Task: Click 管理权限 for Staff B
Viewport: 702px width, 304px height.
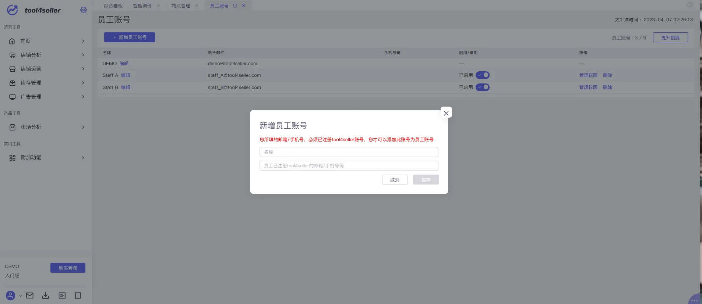Action: [x=588, y=87]
